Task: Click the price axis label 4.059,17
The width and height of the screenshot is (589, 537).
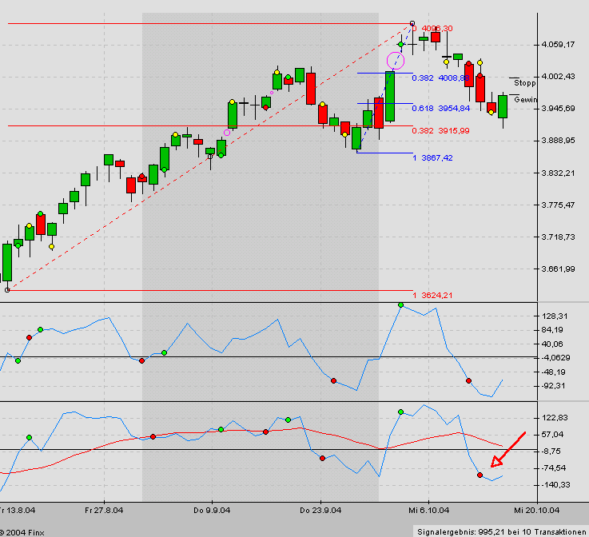Action: [558, 45]
